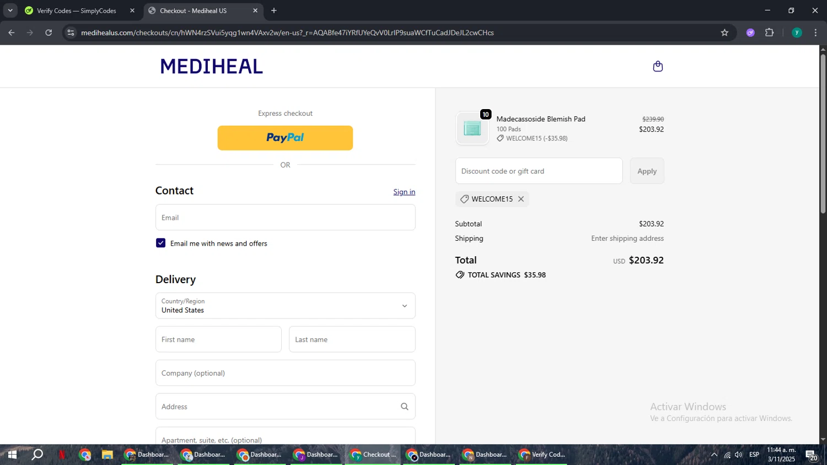Click the address search magnifier icon
This screenshot has height=465, width=827.
point(405,407)
